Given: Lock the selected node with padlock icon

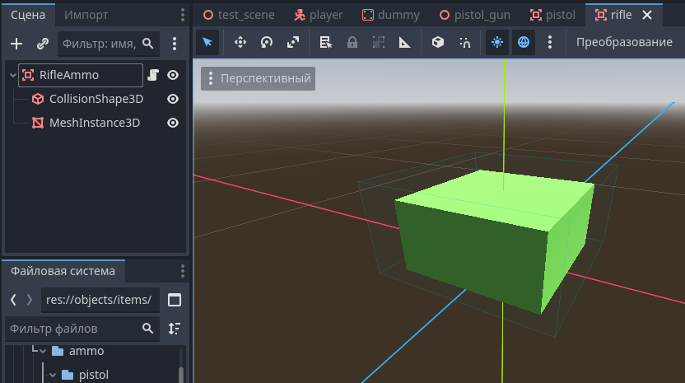Looking at the screenshot, I should point(352,42).
